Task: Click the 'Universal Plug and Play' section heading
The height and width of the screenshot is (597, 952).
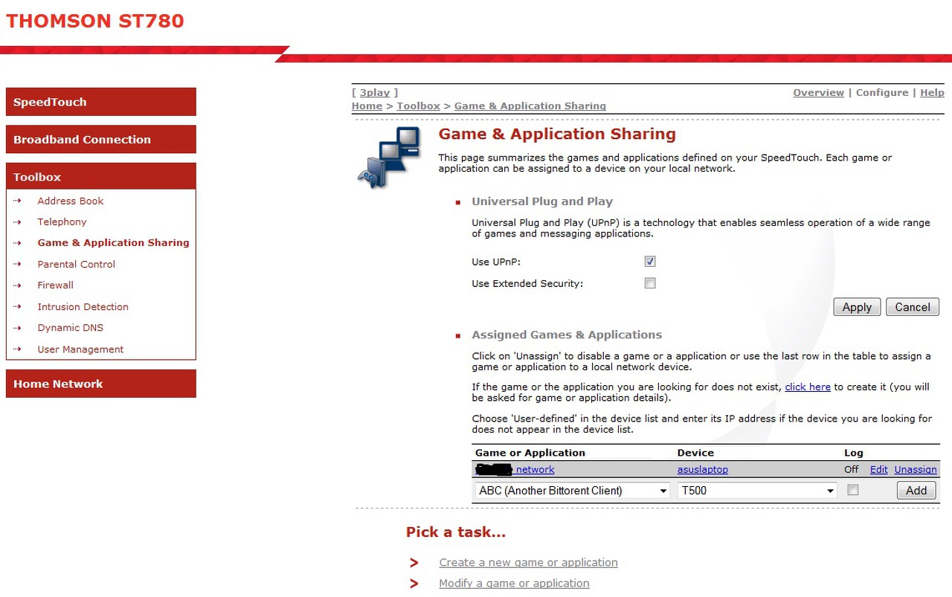Action: coord(542,201)
